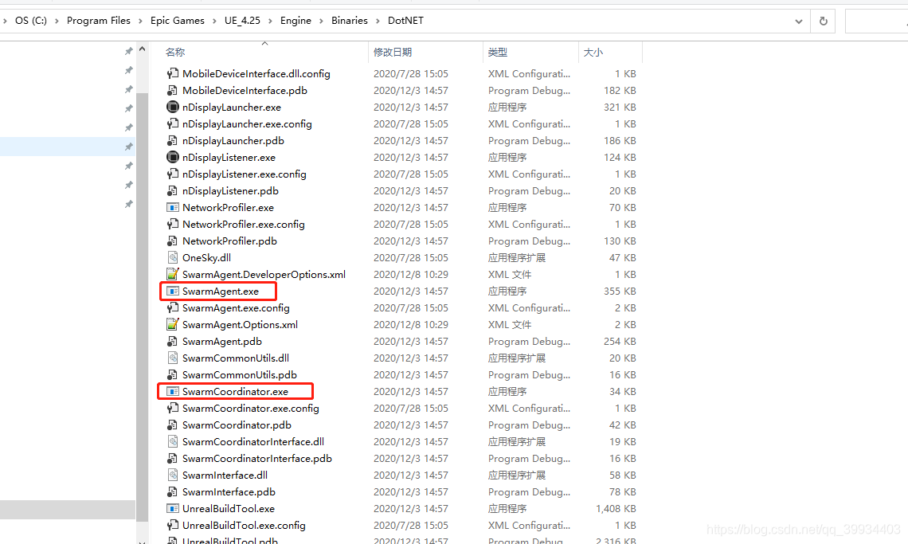Navigate to Engine breadcrumb
This screenshot has width=908, height=544.
pyautogui.click(x=295, y=20)
